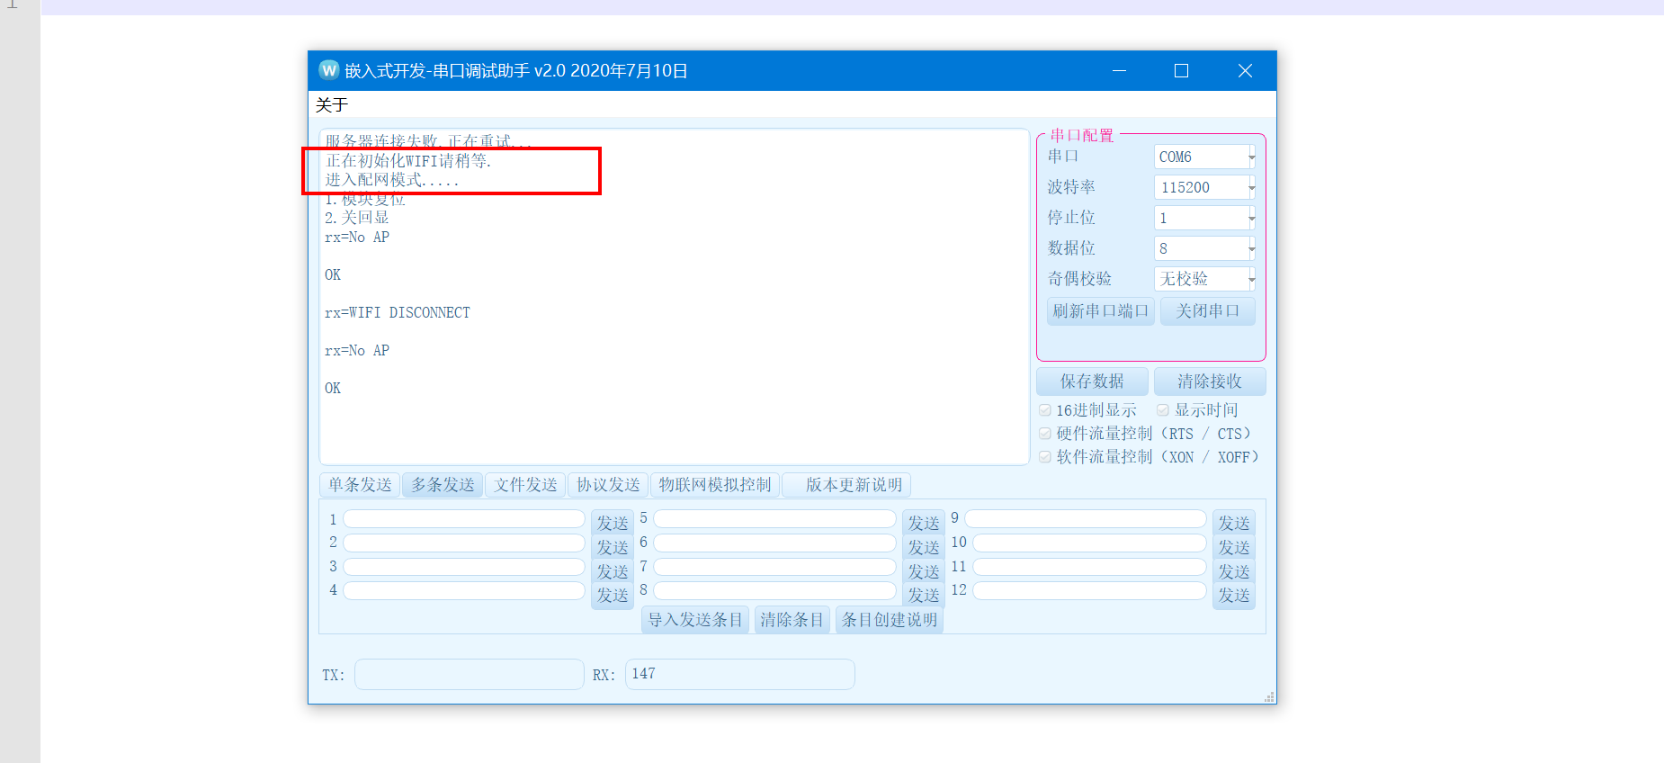Click 发送 button for entry 8

(923, 596)
